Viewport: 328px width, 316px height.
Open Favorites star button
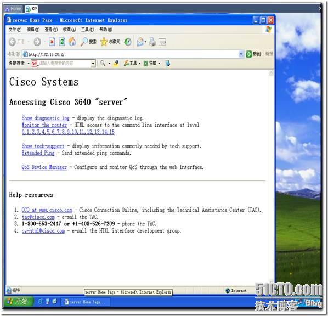click(x=110, y=42)
